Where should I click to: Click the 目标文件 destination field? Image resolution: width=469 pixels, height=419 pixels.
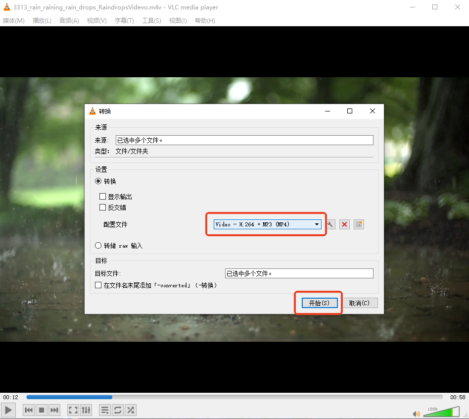click(299, 273)
